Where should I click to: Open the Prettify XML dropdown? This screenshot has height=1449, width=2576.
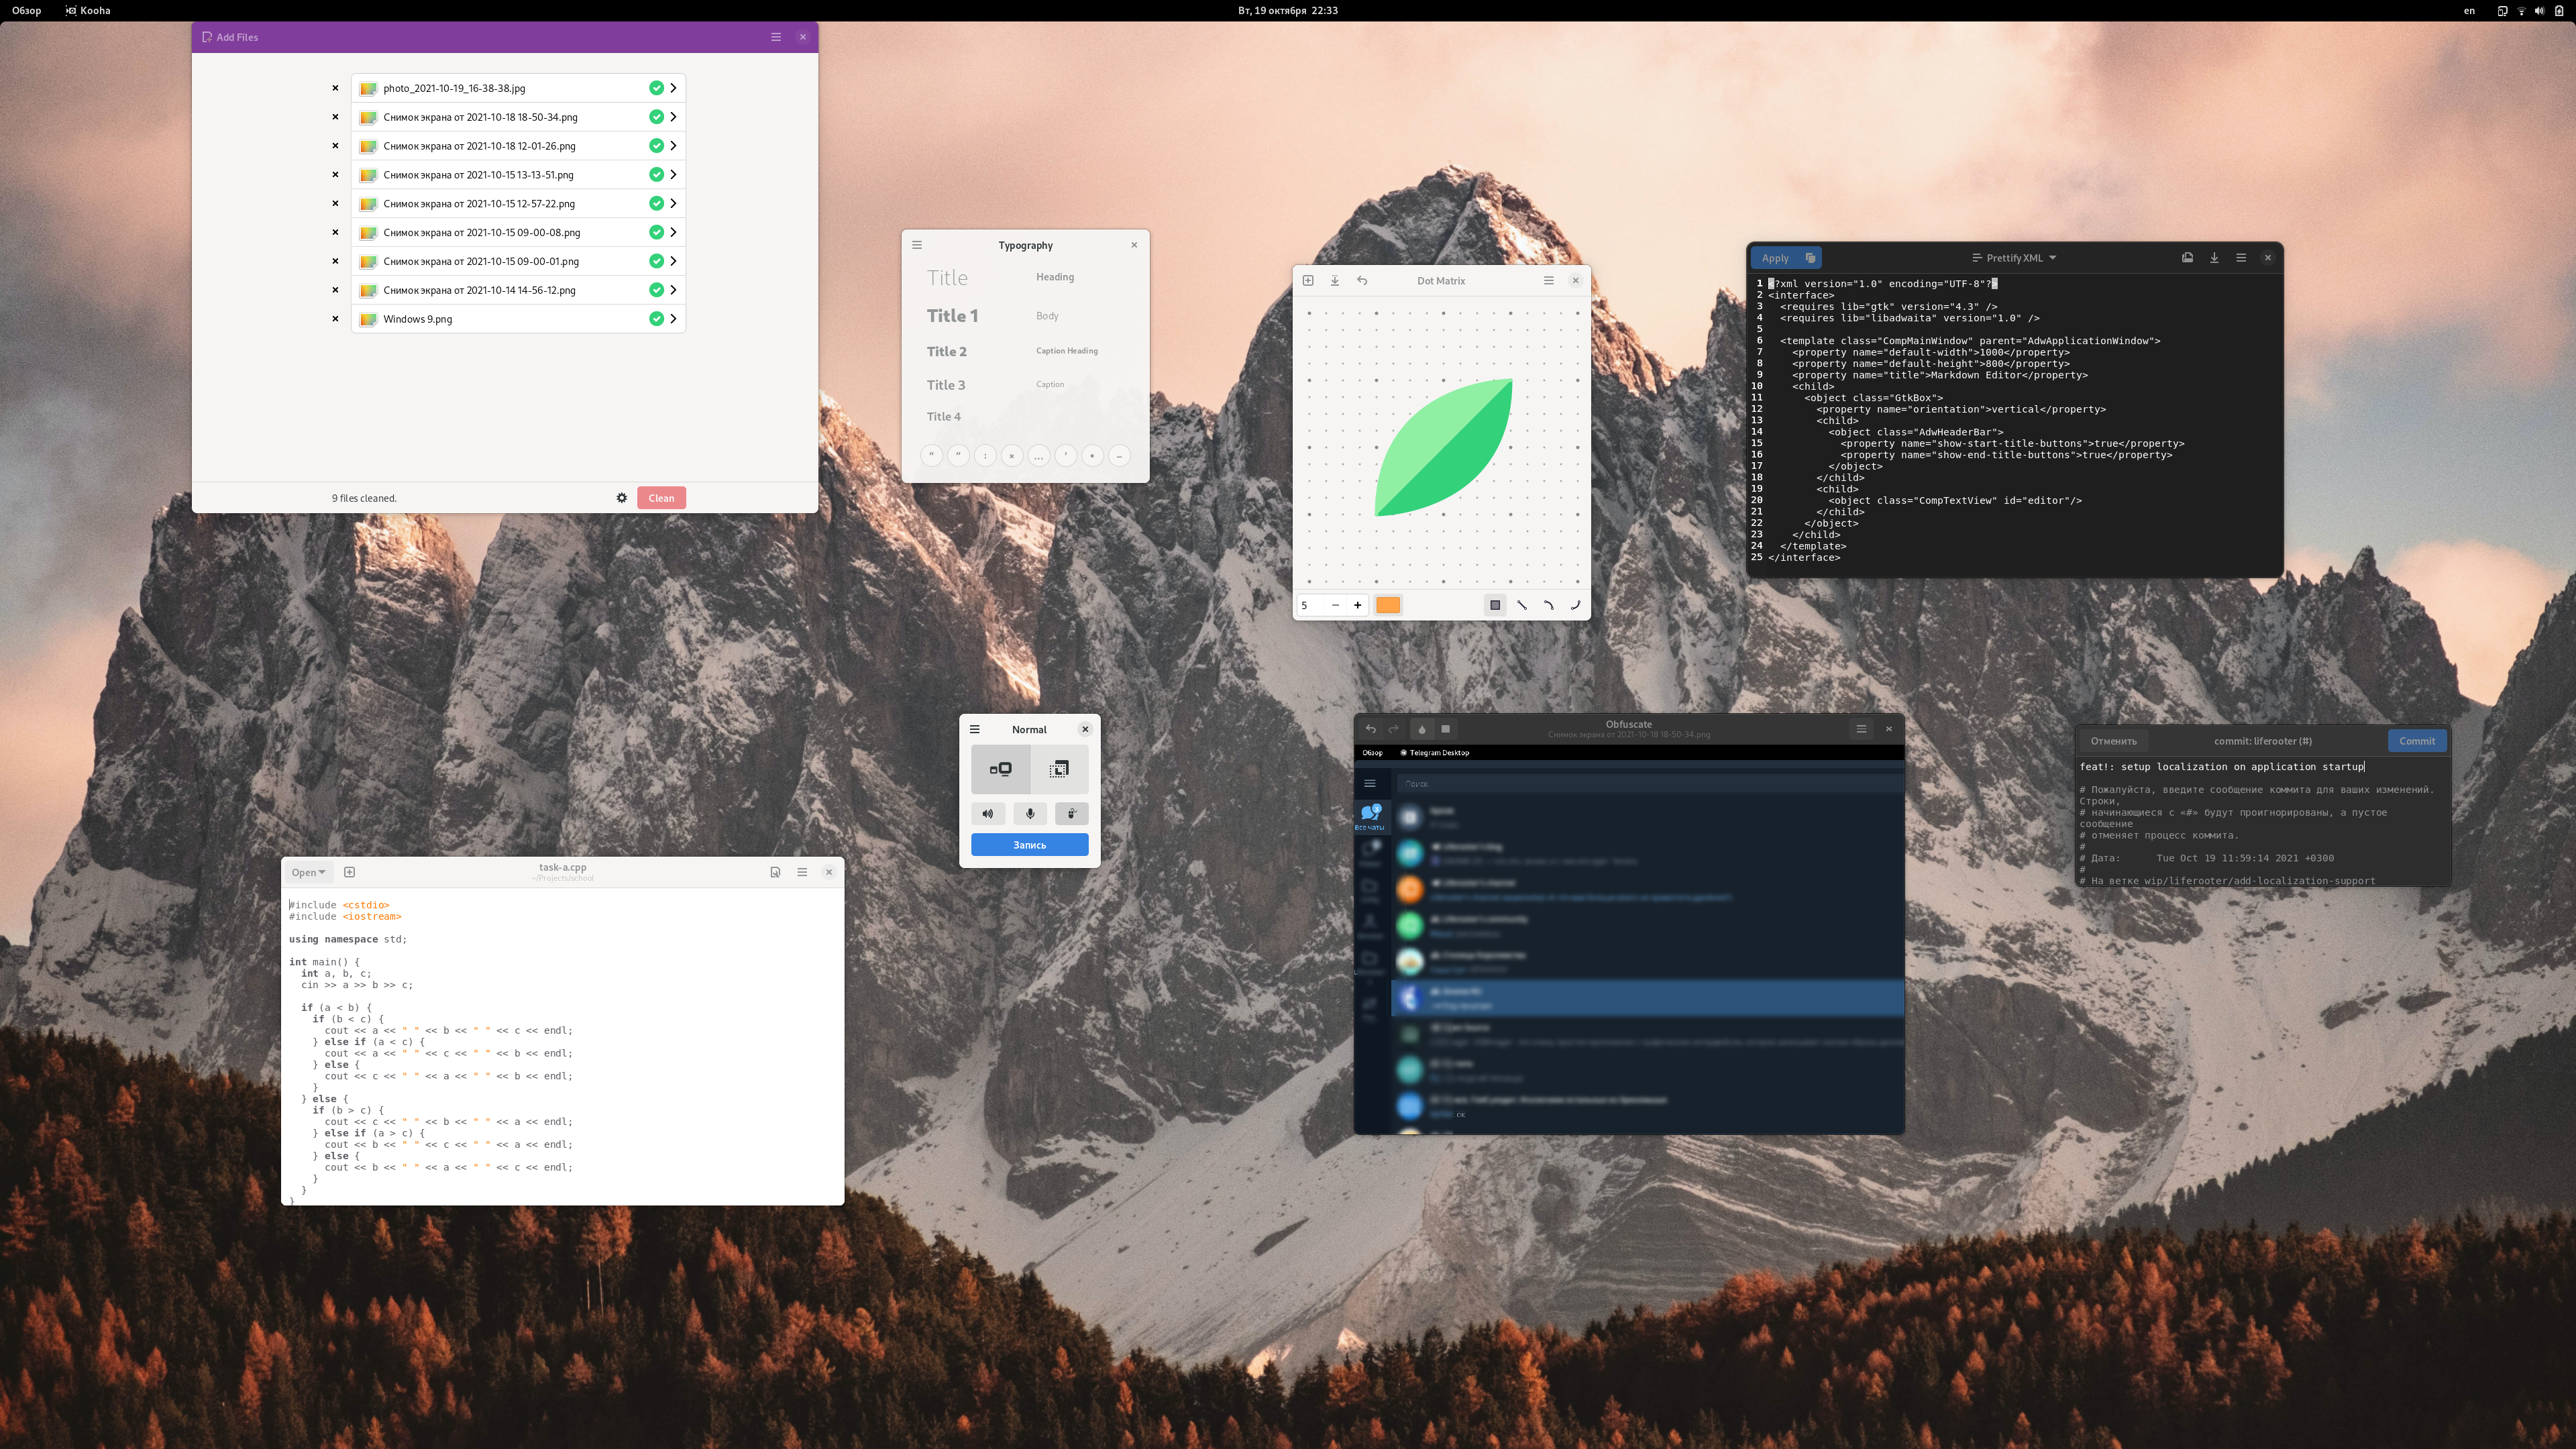pyautogui.click(x=2014, y=258)
